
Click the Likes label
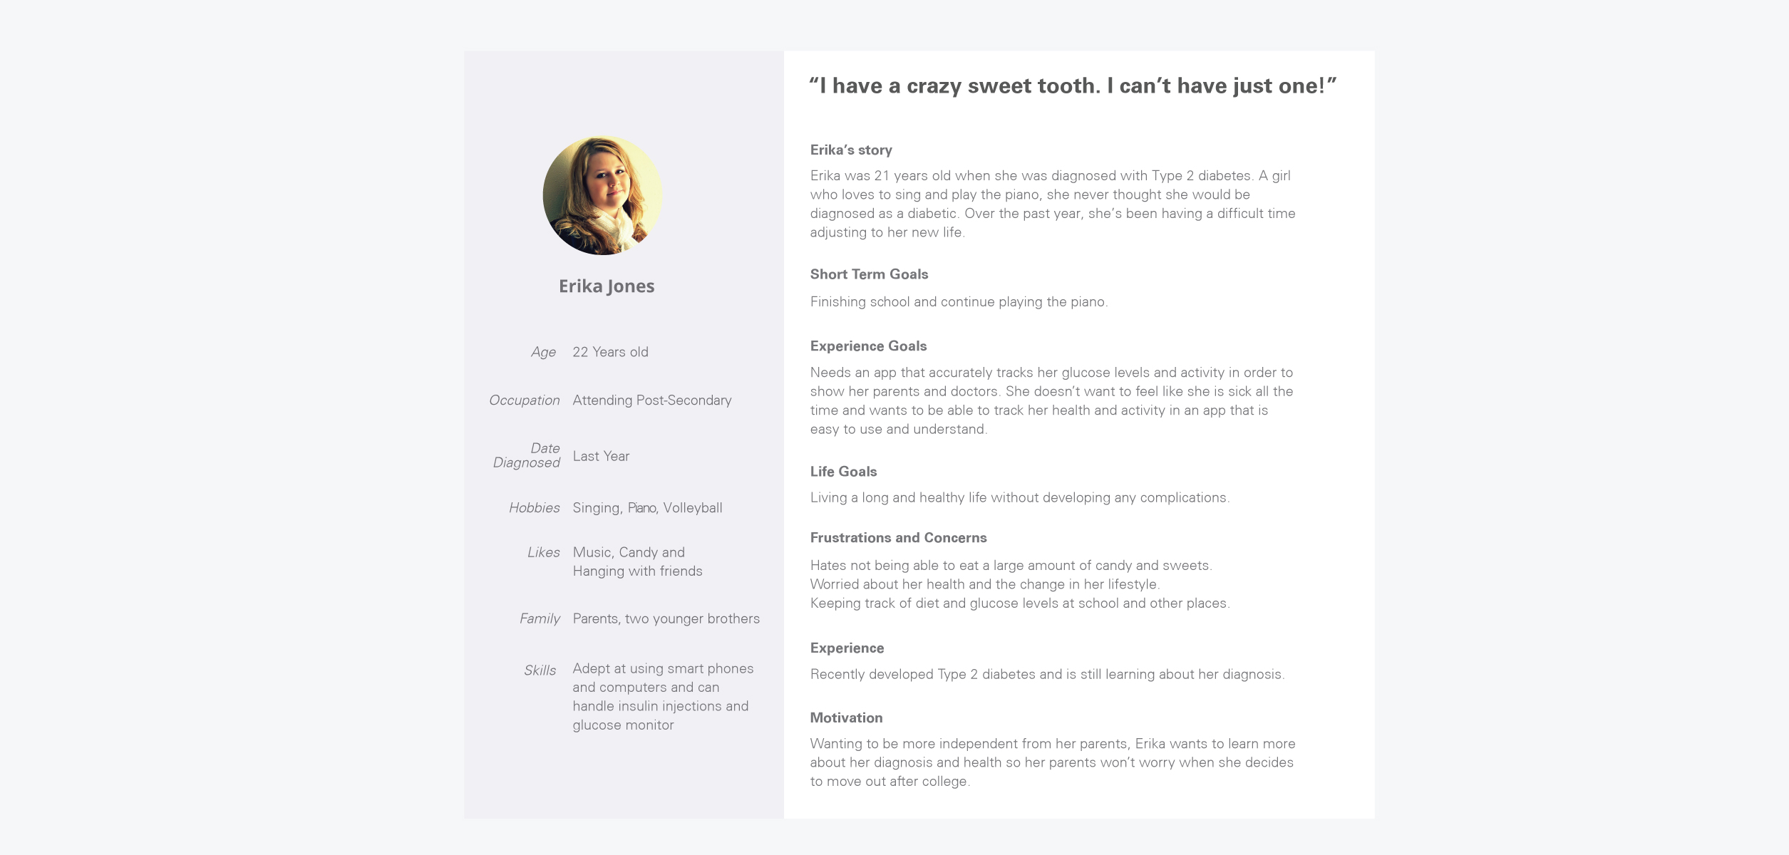click(543, 552)
